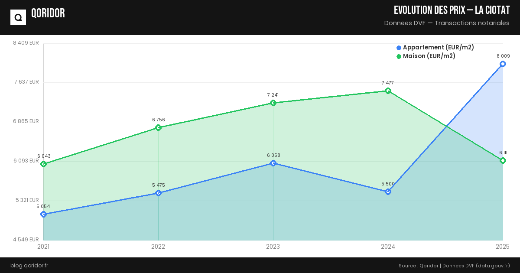The width and height of the screenshot is (520, 273).
Task: Select the 2025 Appartement point at 8 009
Action: [x=503, y=64]
